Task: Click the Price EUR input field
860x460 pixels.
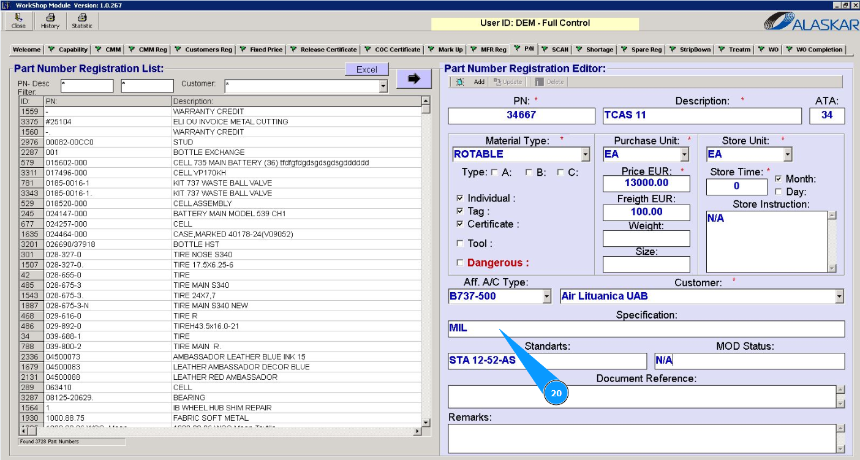Action: point(646,183)
